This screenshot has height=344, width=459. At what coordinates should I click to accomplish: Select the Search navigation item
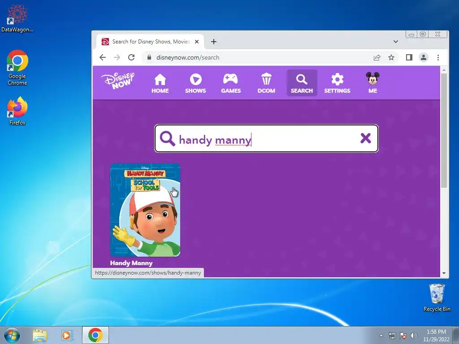tap(302, 83)
